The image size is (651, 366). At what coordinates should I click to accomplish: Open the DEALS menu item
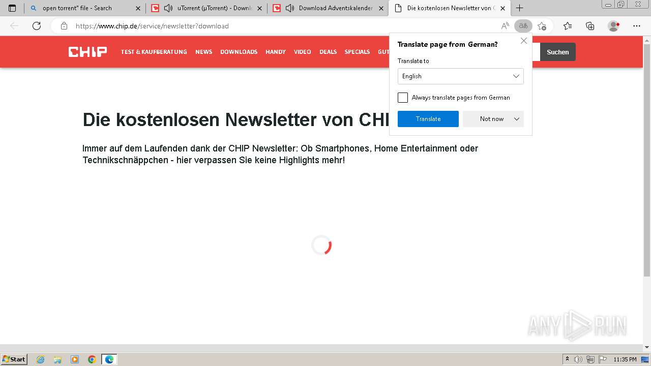click(328, 52)
